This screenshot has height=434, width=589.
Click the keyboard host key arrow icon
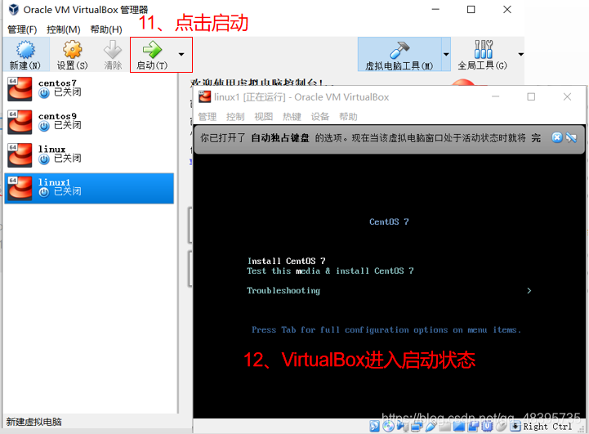515,426
